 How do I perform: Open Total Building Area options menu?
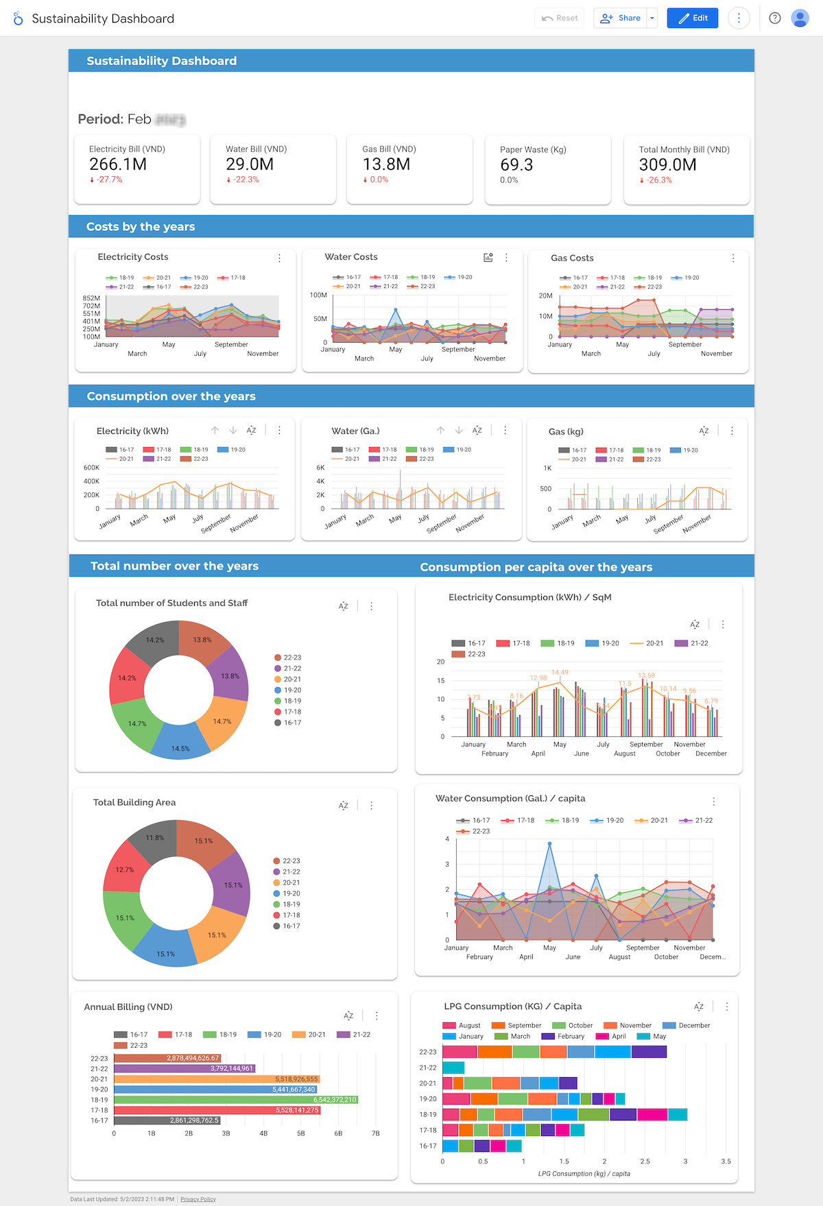point(371,806)
